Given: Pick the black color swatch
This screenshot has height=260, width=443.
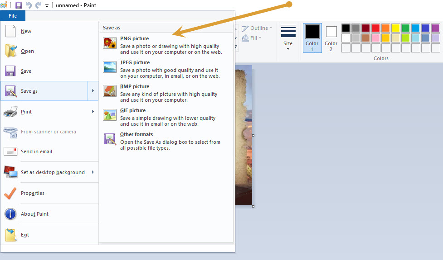Looking at the screenshot, I should tap(346, 28).
